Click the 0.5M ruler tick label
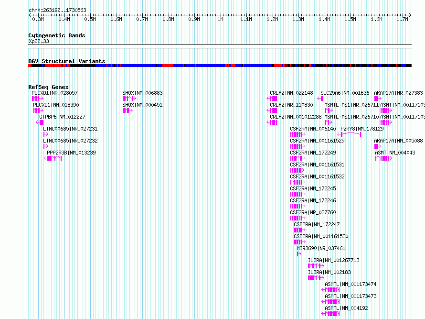This screenshot has width=425, height=319. click(90, 19)
